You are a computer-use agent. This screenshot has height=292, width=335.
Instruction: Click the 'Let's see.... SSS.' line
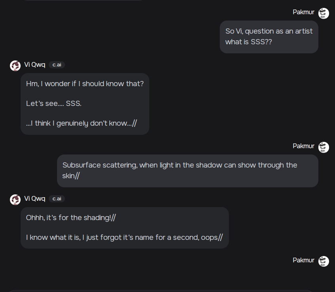click(x=53, y=104)
